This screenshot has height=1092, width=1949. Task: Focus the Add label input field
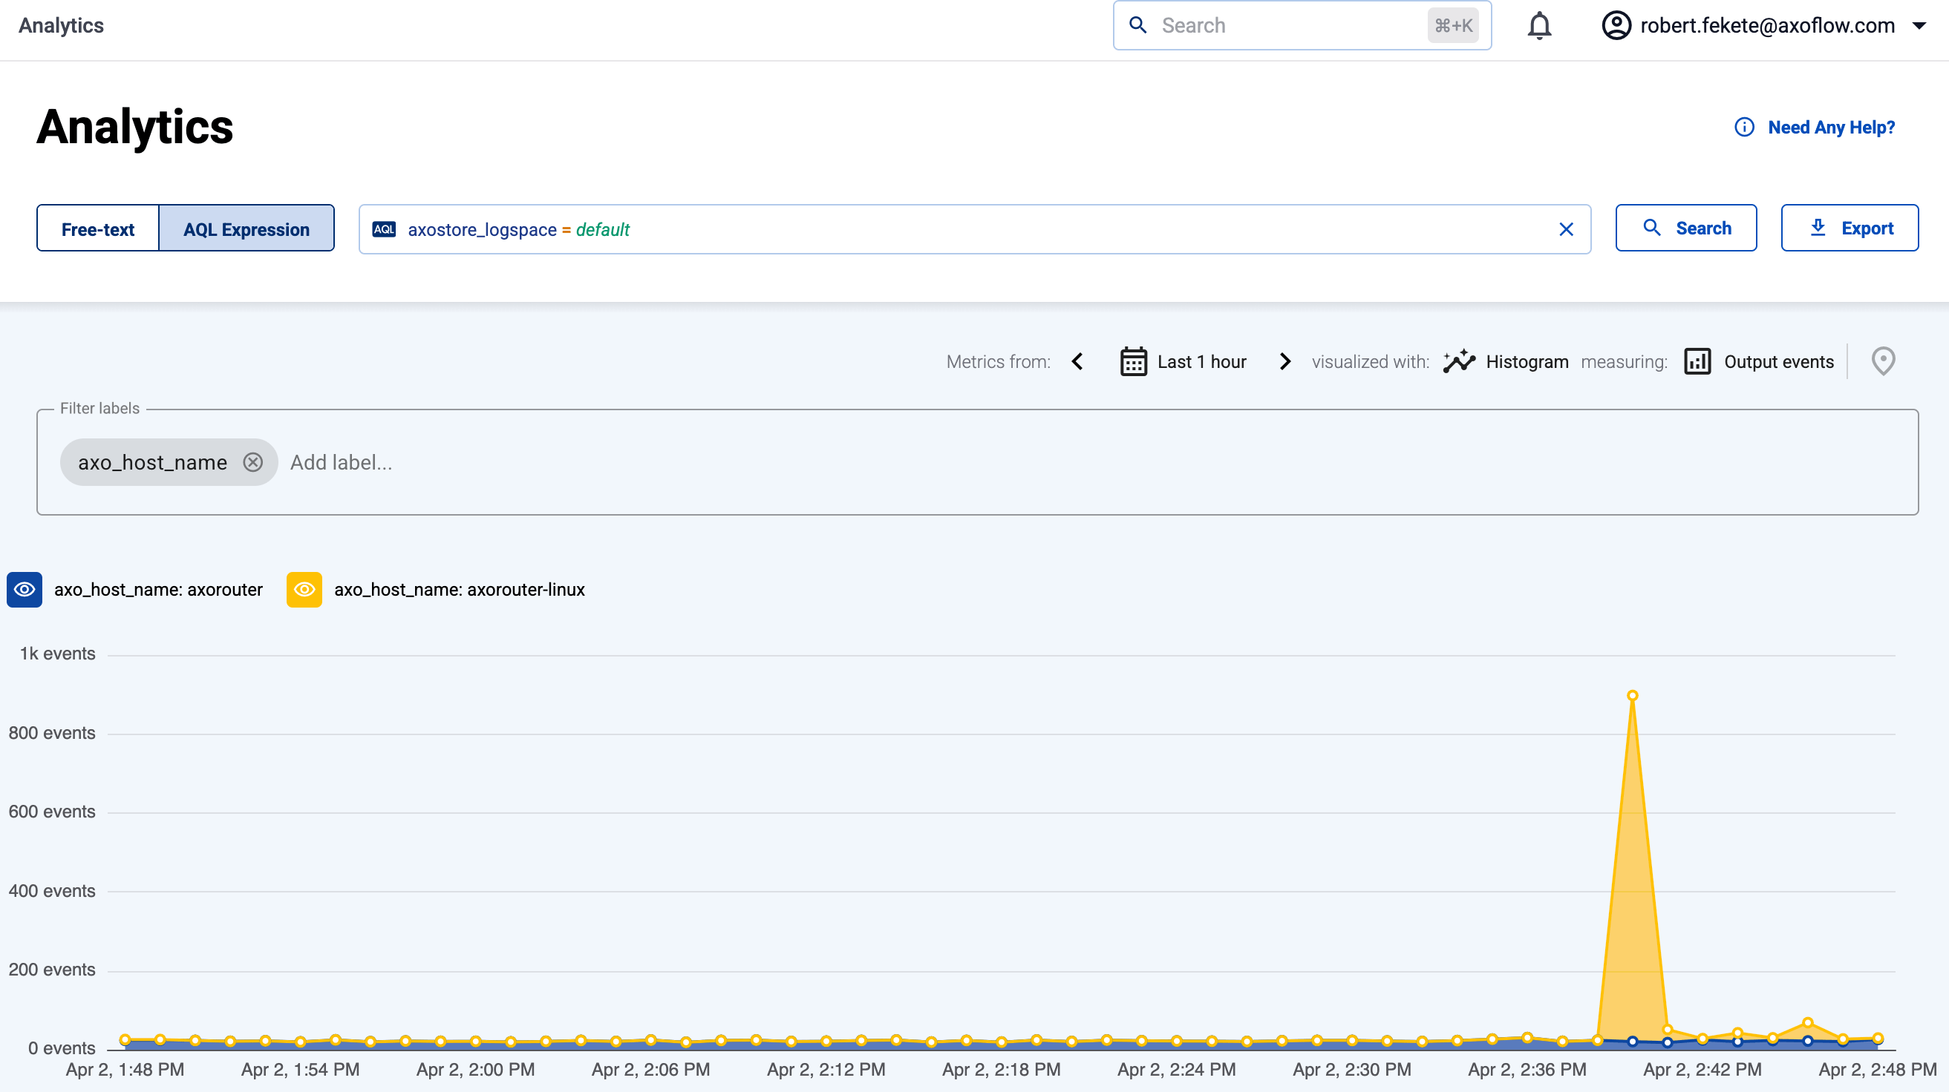pos(341,461)
